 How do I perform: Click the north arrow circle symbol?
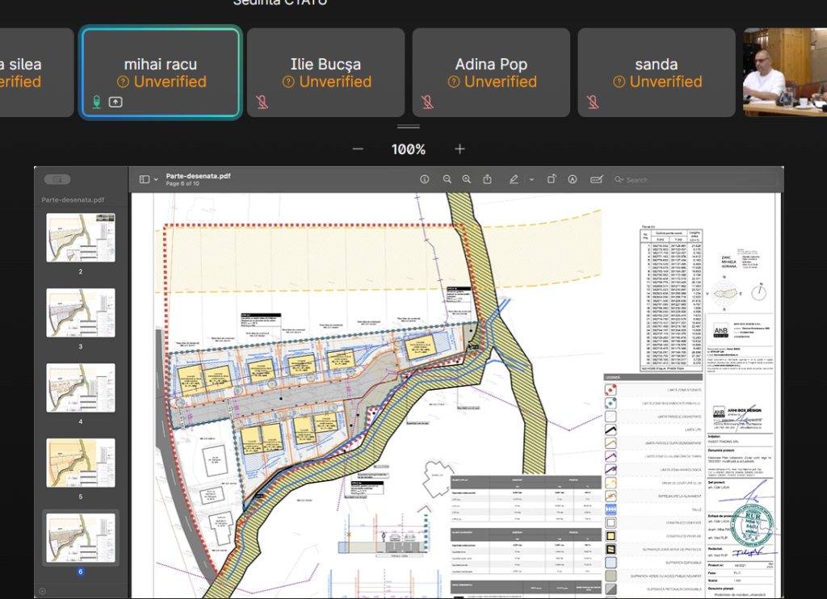pos(758,292)
